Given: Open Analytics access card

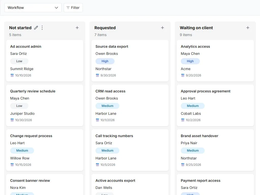Looking at the screenshot, I should 215,61.
